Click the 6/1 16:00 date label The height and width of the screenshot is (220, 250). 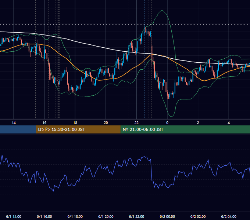click(44, 217)
